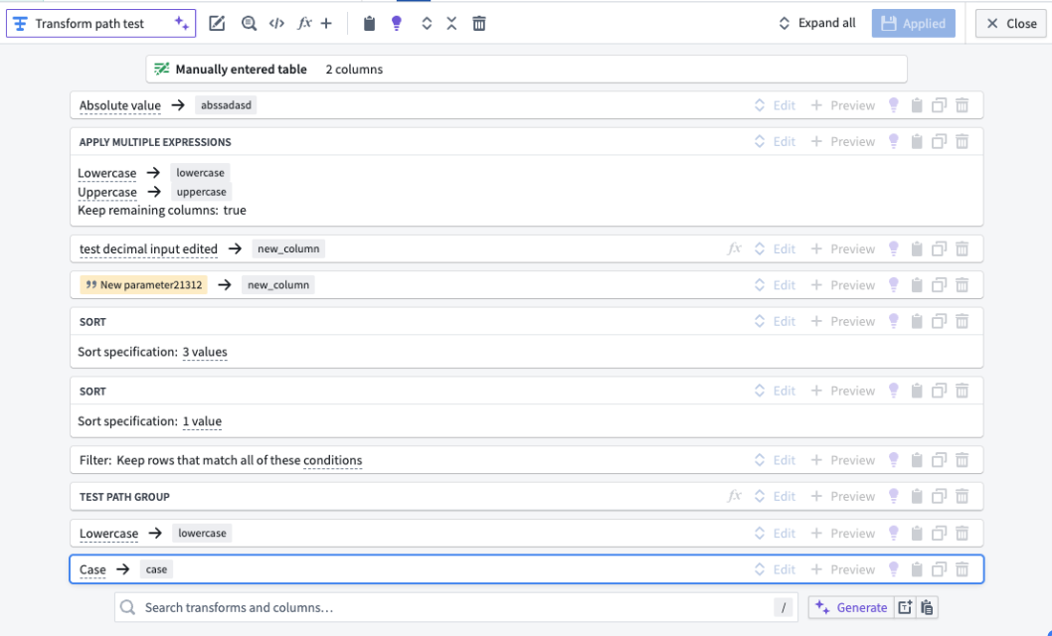The height and width of the screenshot is (636, 1052).
Task: Click the clipboard icon on first SORT row
Action: [917, 322]
